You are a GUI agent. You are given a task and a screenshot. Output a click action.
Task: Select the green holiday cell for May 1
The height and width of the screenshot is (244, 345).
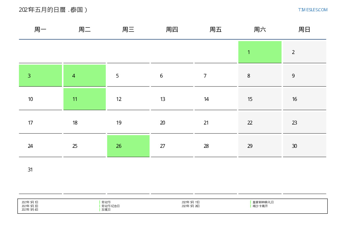coord(260,52)
